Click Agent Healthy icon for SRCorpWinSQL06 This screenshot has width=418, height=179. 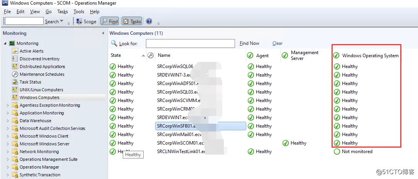tap(250, 66)
